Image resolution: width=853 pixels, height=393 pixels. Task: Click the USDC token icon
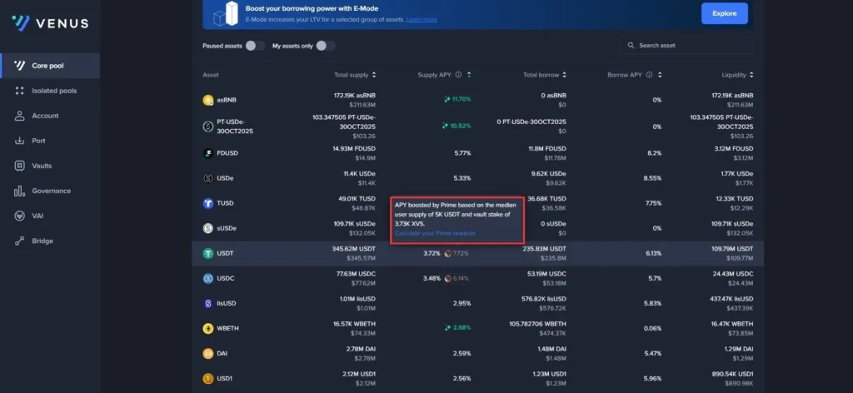(208, 278)
